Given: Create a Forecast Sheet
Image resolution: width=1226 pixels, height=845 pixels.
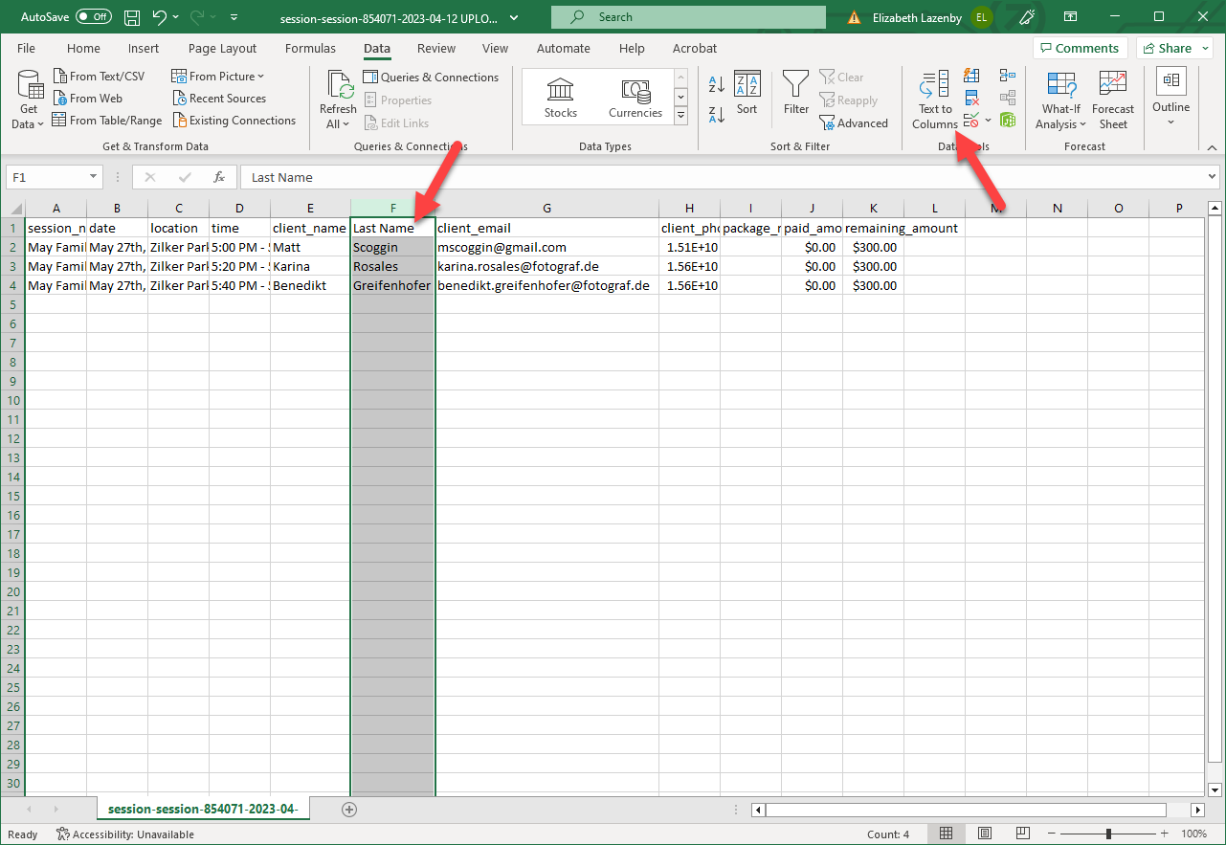Looking at the screenshot, I should (1113, 100).
